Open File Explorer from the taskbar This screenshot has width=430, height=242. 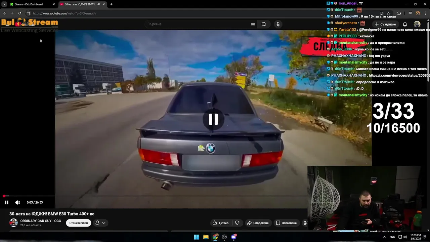click(206, 237)
